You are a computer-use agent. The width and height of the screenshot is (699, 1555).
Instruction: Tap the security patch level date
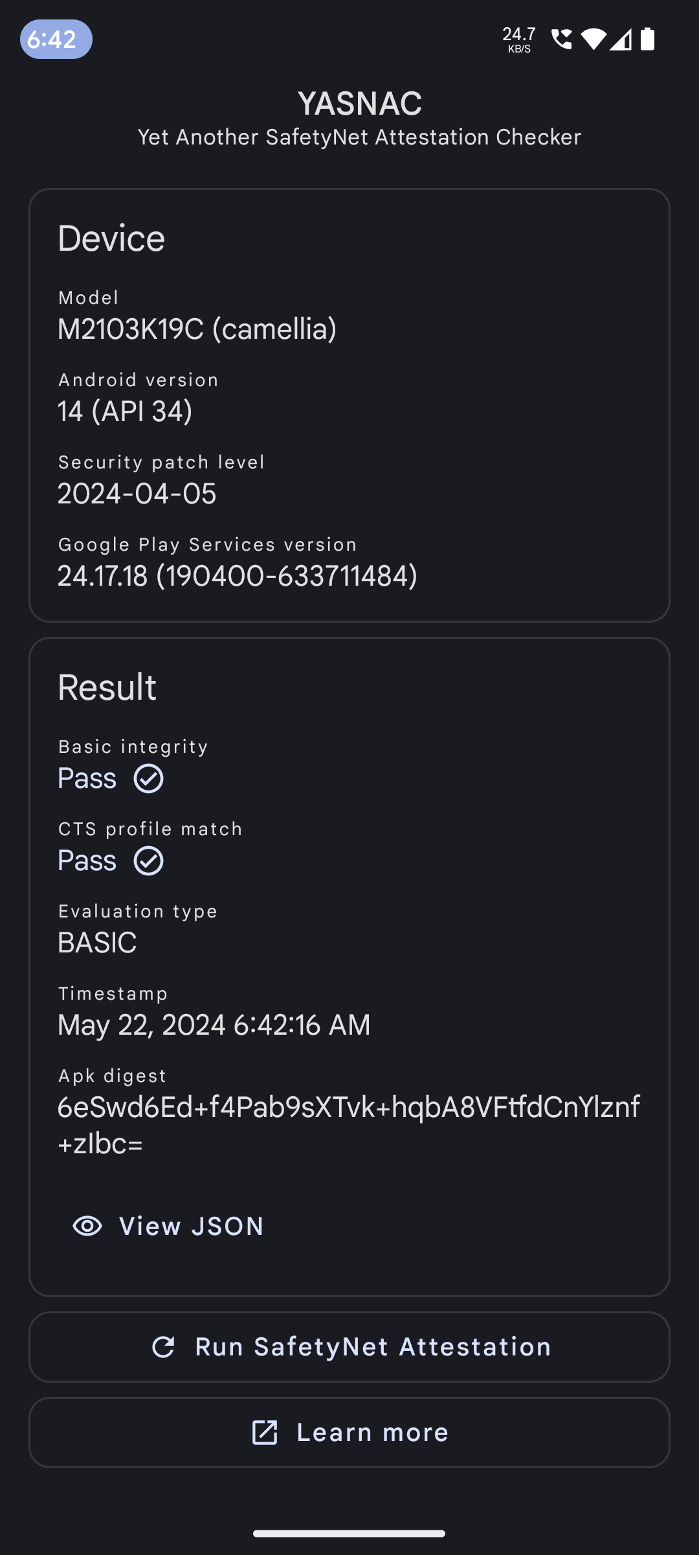[137, 494]
